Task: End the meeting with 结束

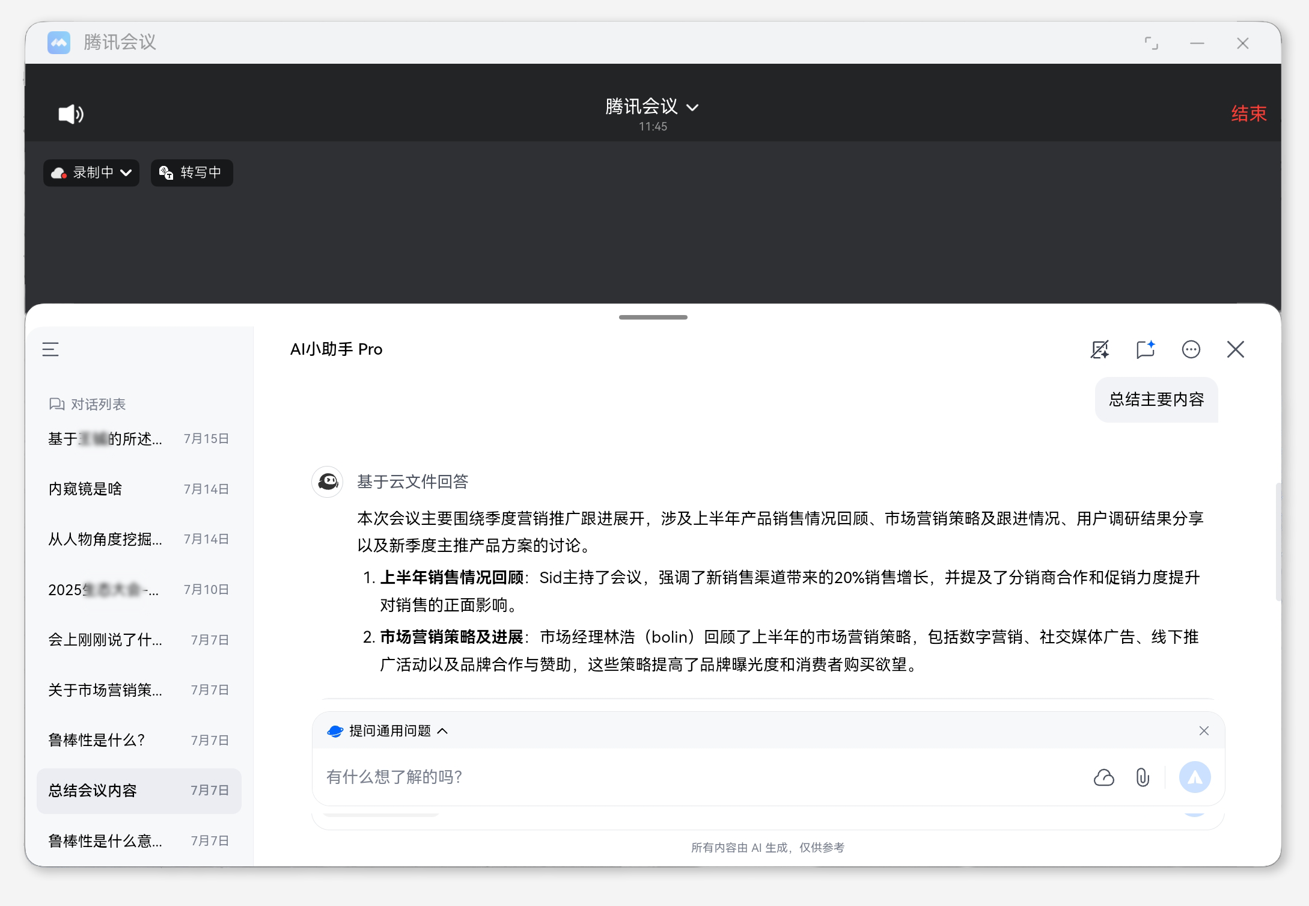Action: 1248,114
